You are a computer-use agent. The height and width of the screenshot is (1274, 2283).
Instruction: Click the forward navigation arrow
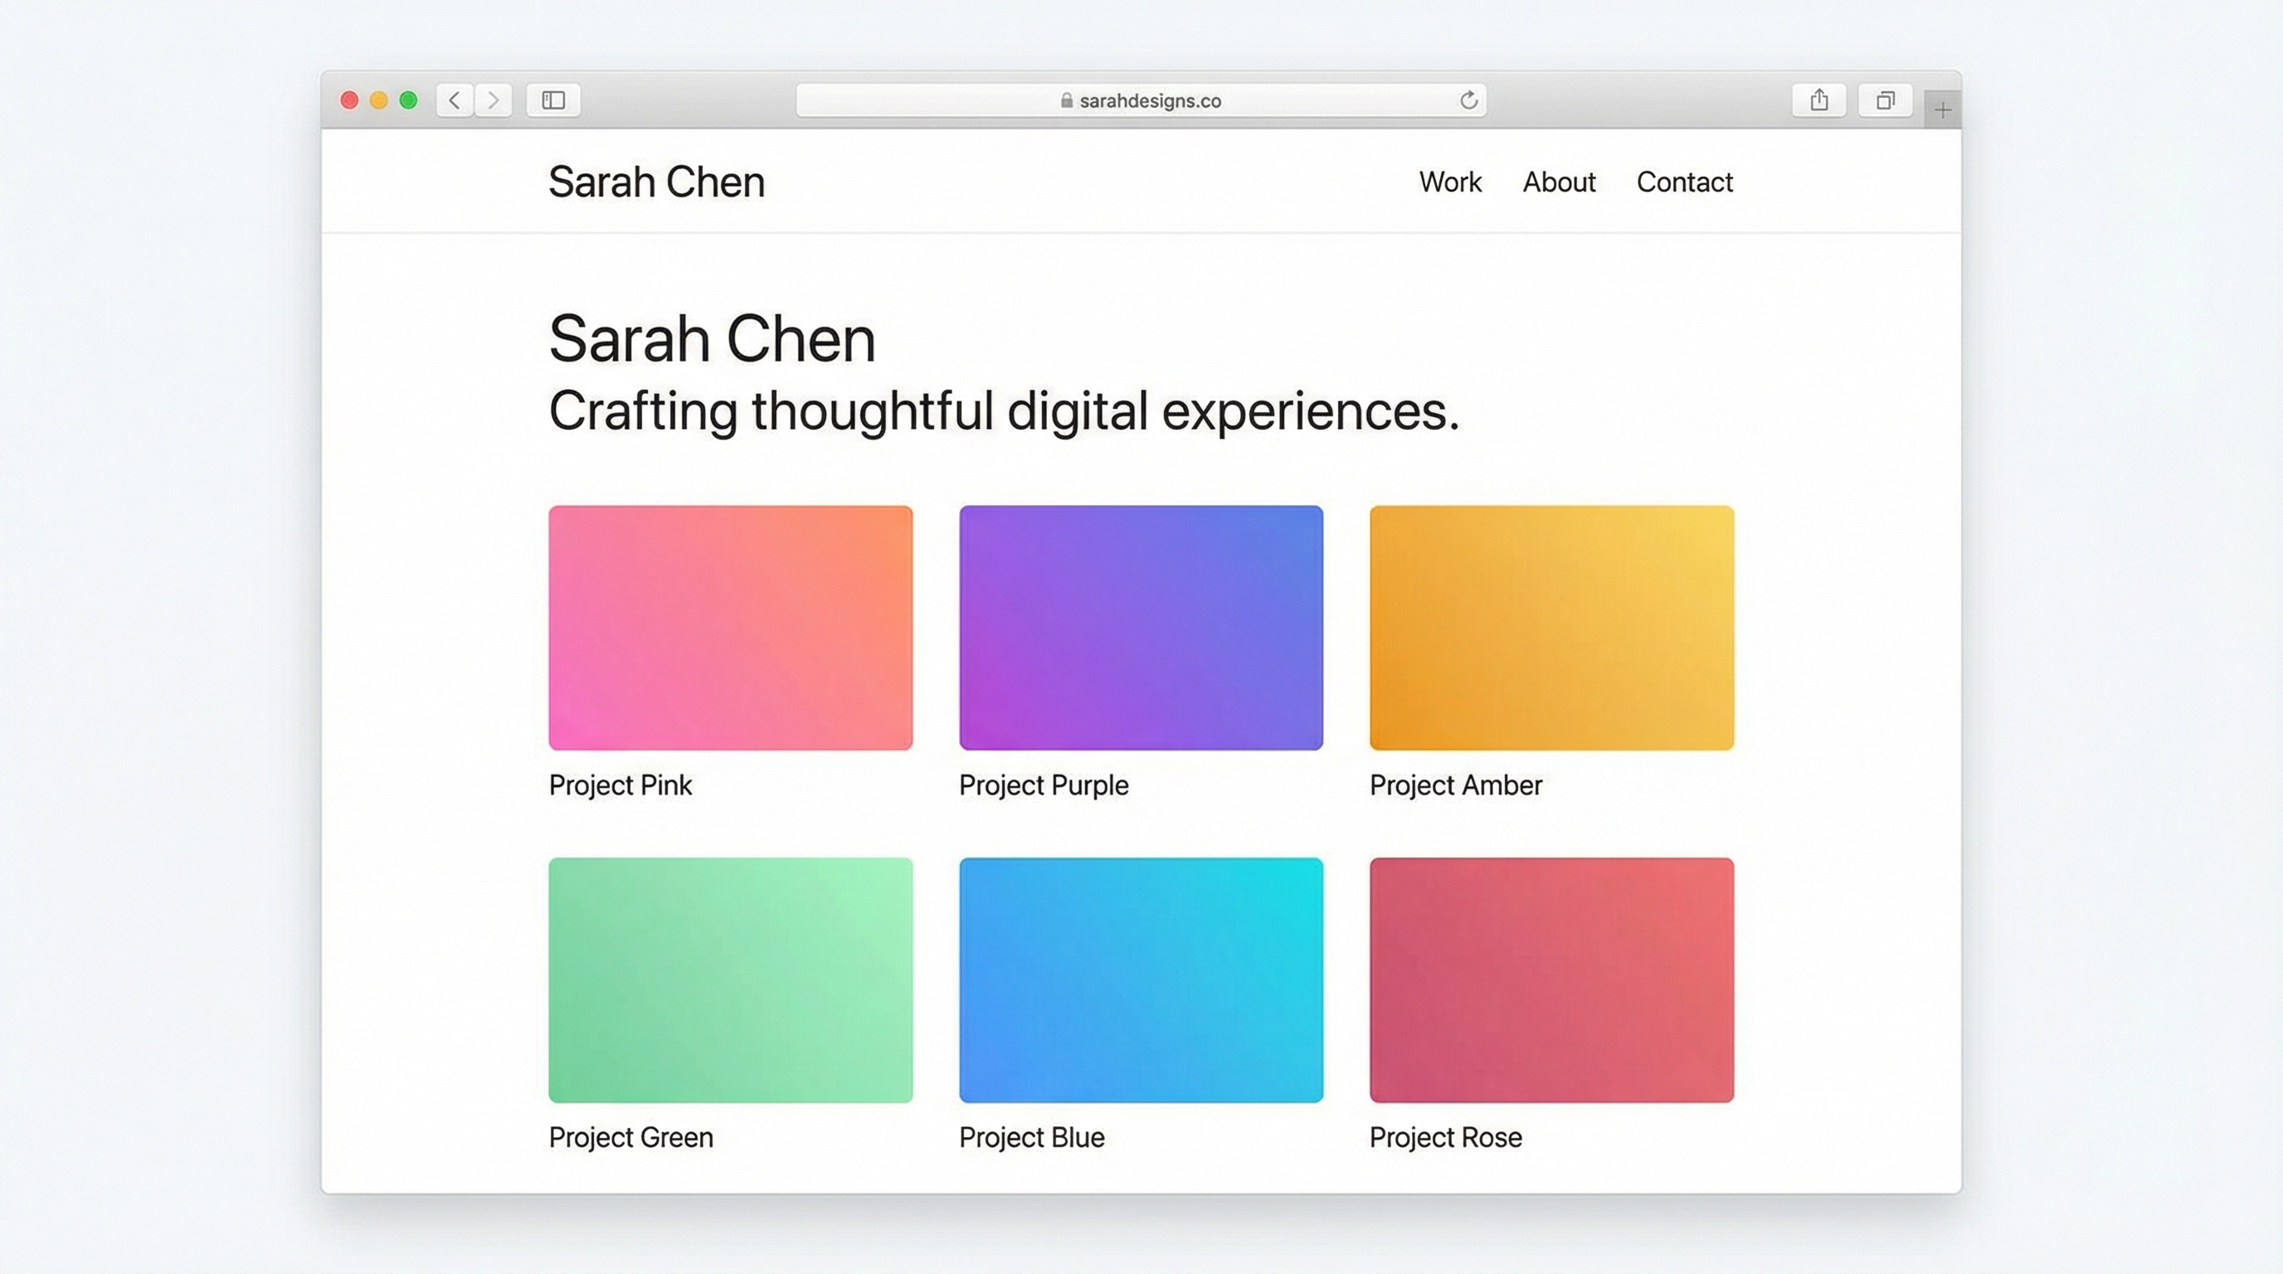click(x=494, y=100)
